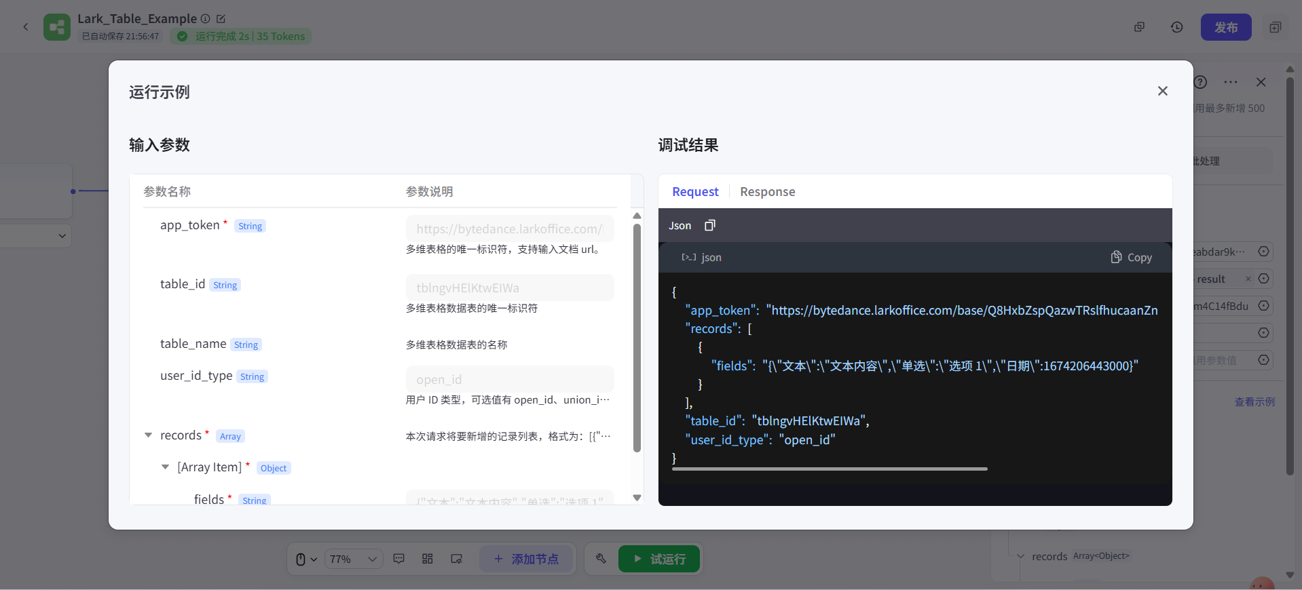The image size is (1302, 590).
Task: Click the 查看示例 link
Action: coord(1254,402)
